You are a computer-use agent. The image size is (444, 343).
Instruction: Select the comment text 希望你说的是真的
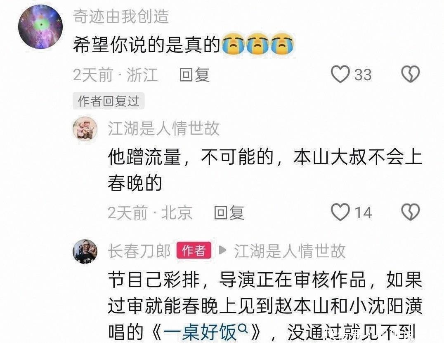[x=146, y=44]
